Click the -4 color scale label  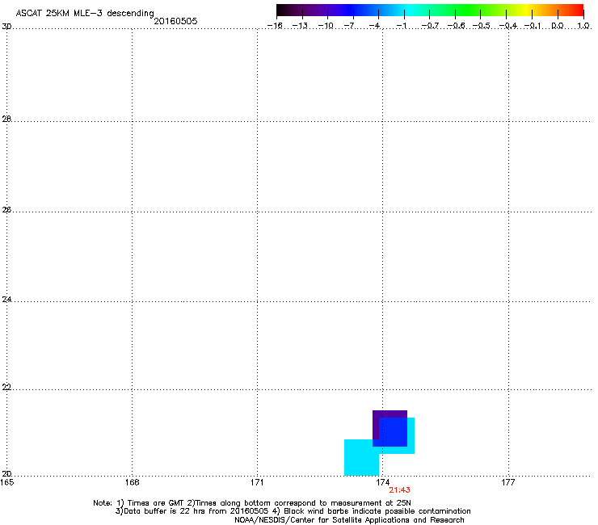coord(374,26)
